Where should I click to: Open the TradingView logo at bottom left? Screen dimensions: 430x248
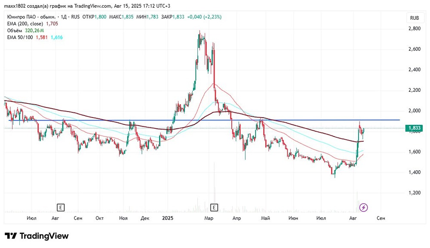pos(37,236)
